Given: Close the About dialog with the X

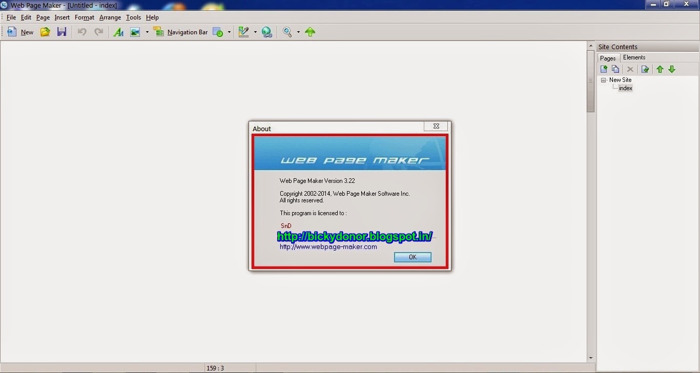Looking at the screenshot, I should pos(436,126).
